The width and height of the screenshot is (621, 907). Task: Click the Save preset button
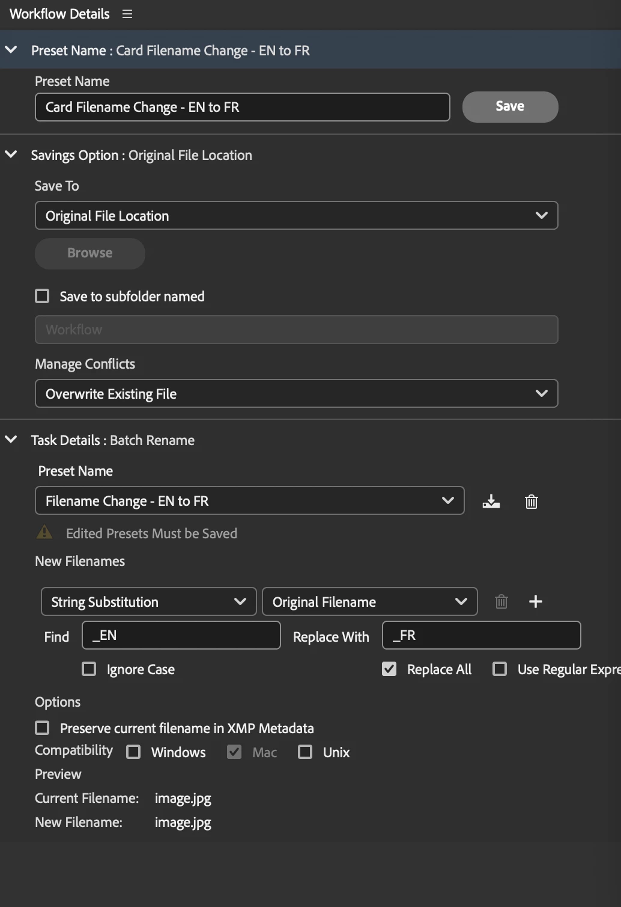[510, 106]
